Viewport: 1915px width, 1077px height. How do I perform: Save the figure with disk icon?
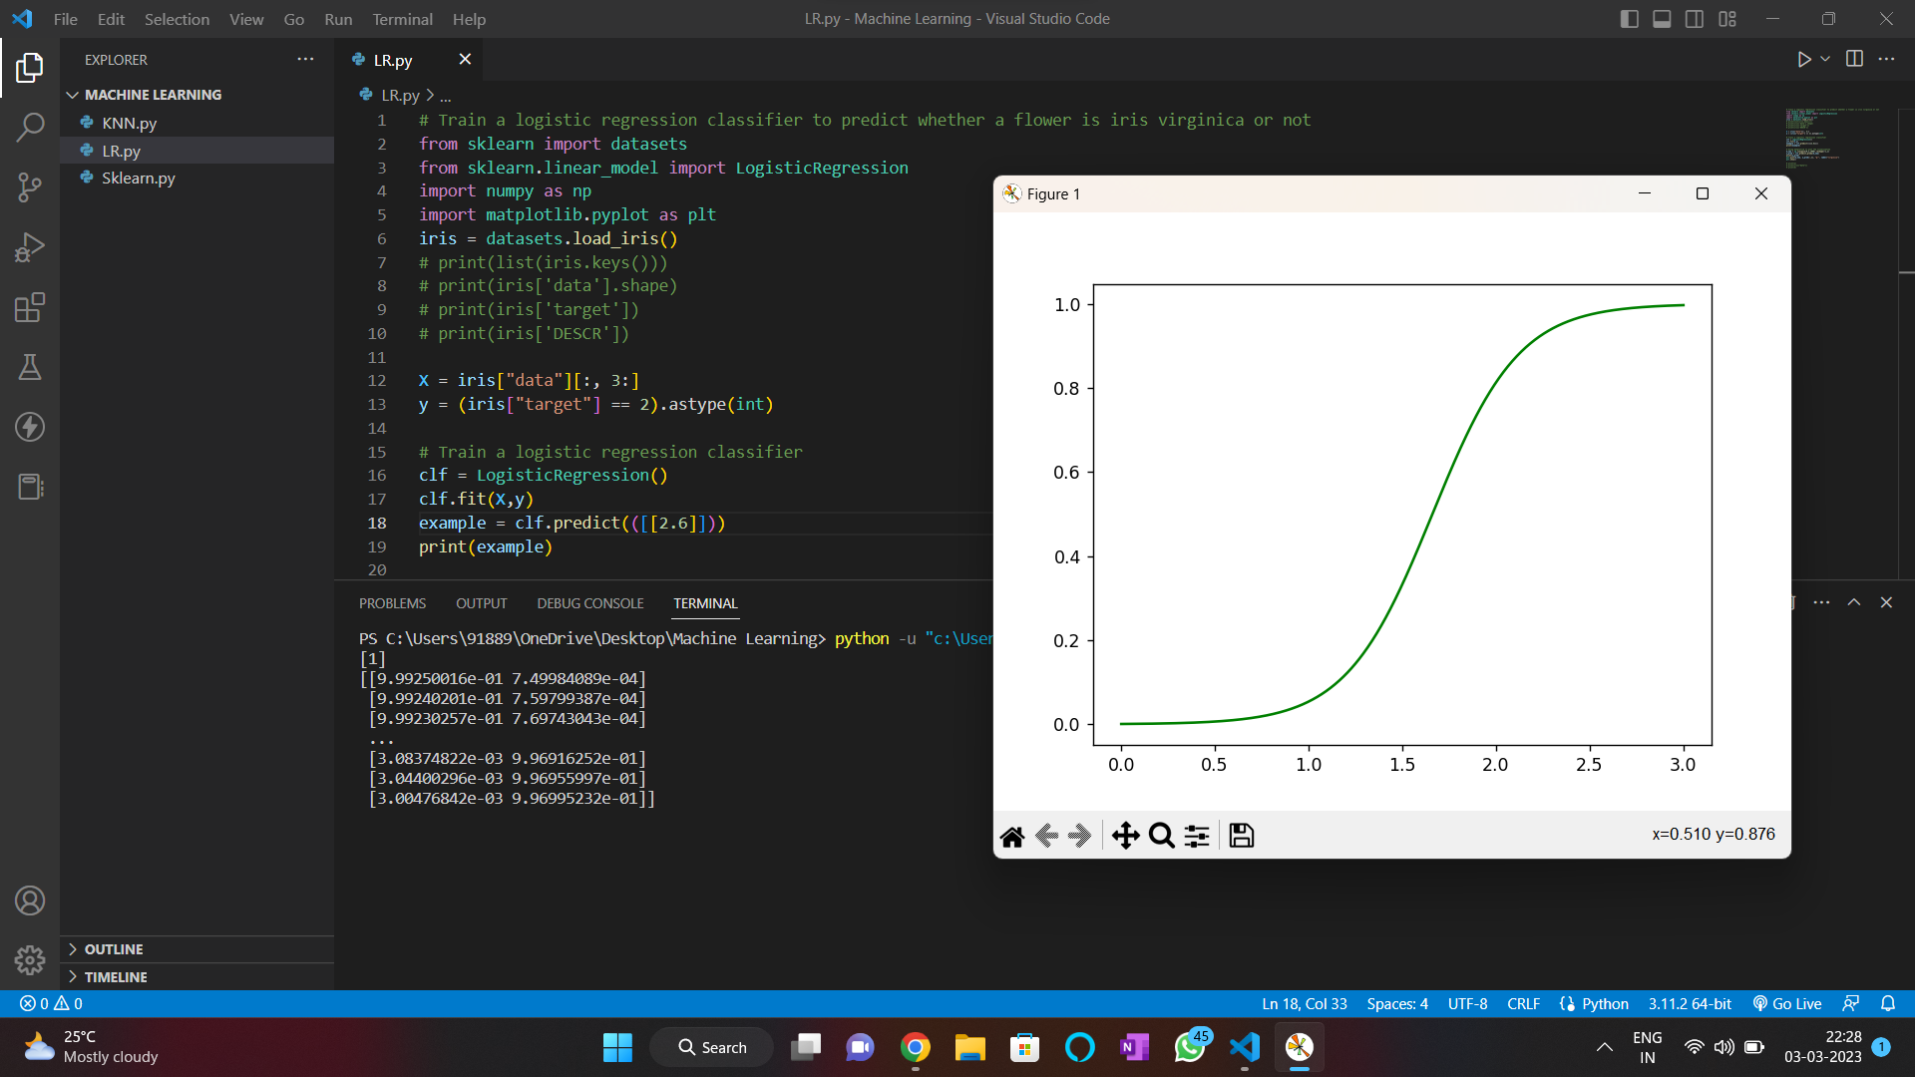[x=1242, y=836]
